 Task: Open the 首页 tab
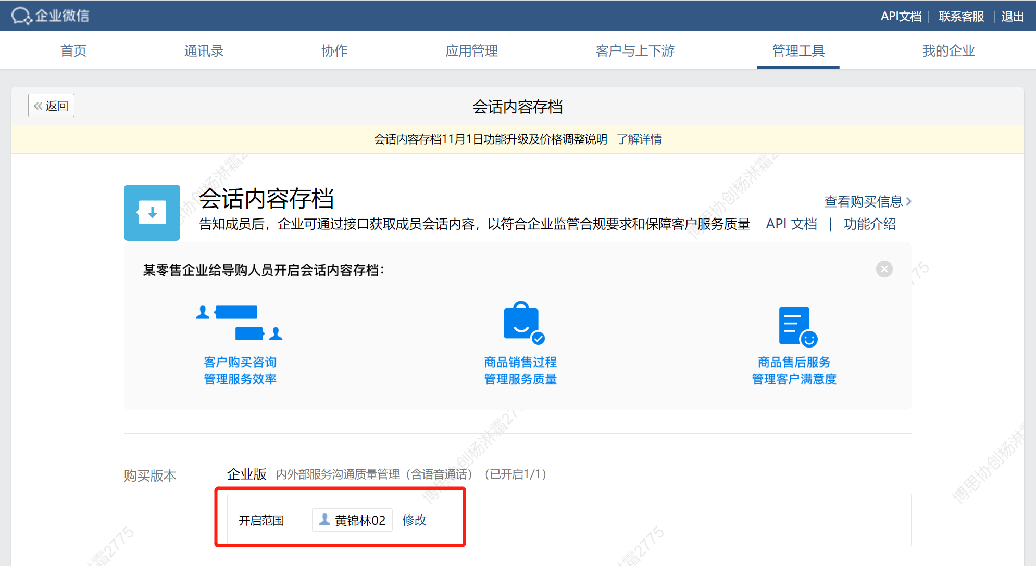(x=73, y=50)
